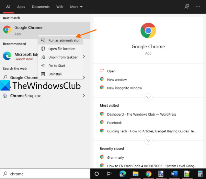Select the All search tab

8,7
